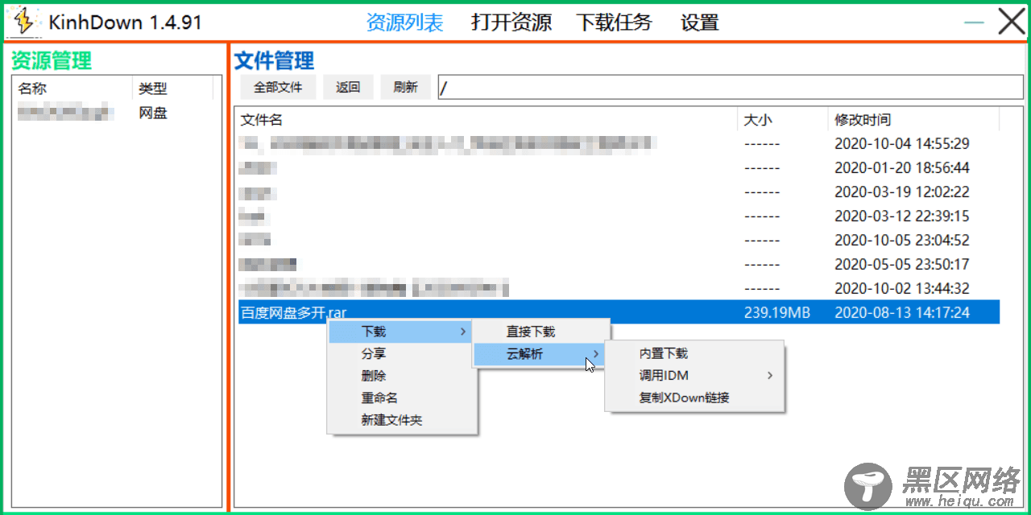The width and height of the screenshot is (1031, 515).
Task: Click the KinhDown lightning bolt logo
Action: [x=23, y=23]
